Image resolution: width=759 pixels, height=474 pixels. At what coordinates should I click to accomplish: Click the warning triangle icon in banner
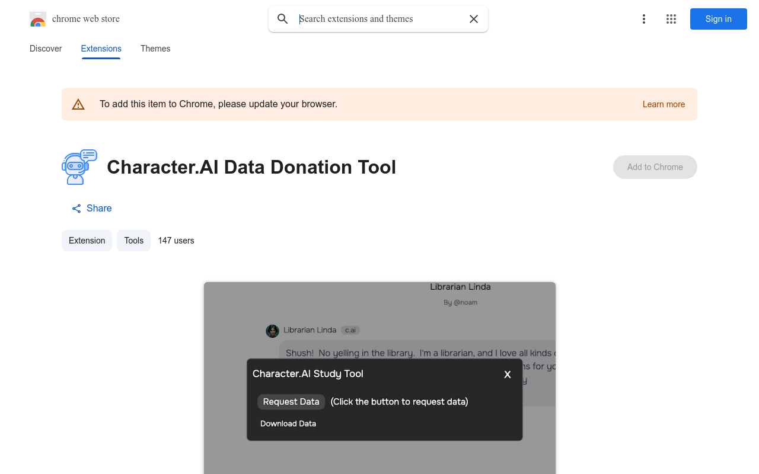pyautogui.click(x=78, y=104)
